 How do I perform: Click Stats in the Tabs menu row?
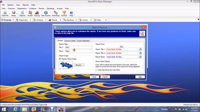tap(67, 8)
